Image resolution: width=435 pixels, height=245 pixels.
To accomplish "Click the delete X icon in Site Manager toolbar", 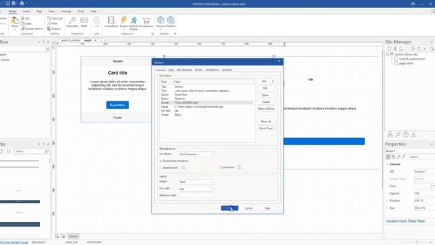I will [424, 49].
